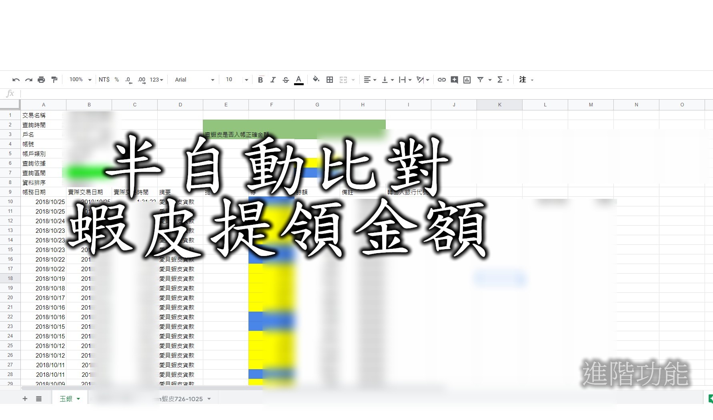Click the Print icon
The height and width of the screenshot is (420, 713).
tap(42, 80)
